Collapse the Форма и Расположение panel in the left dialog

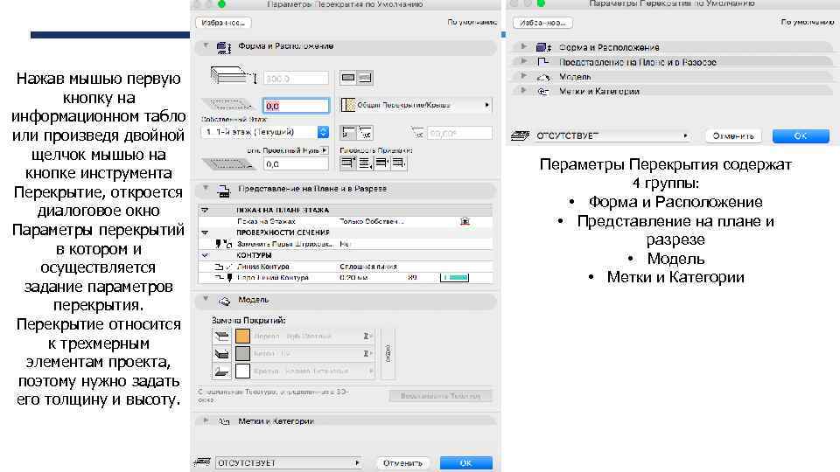pos(206,46)
